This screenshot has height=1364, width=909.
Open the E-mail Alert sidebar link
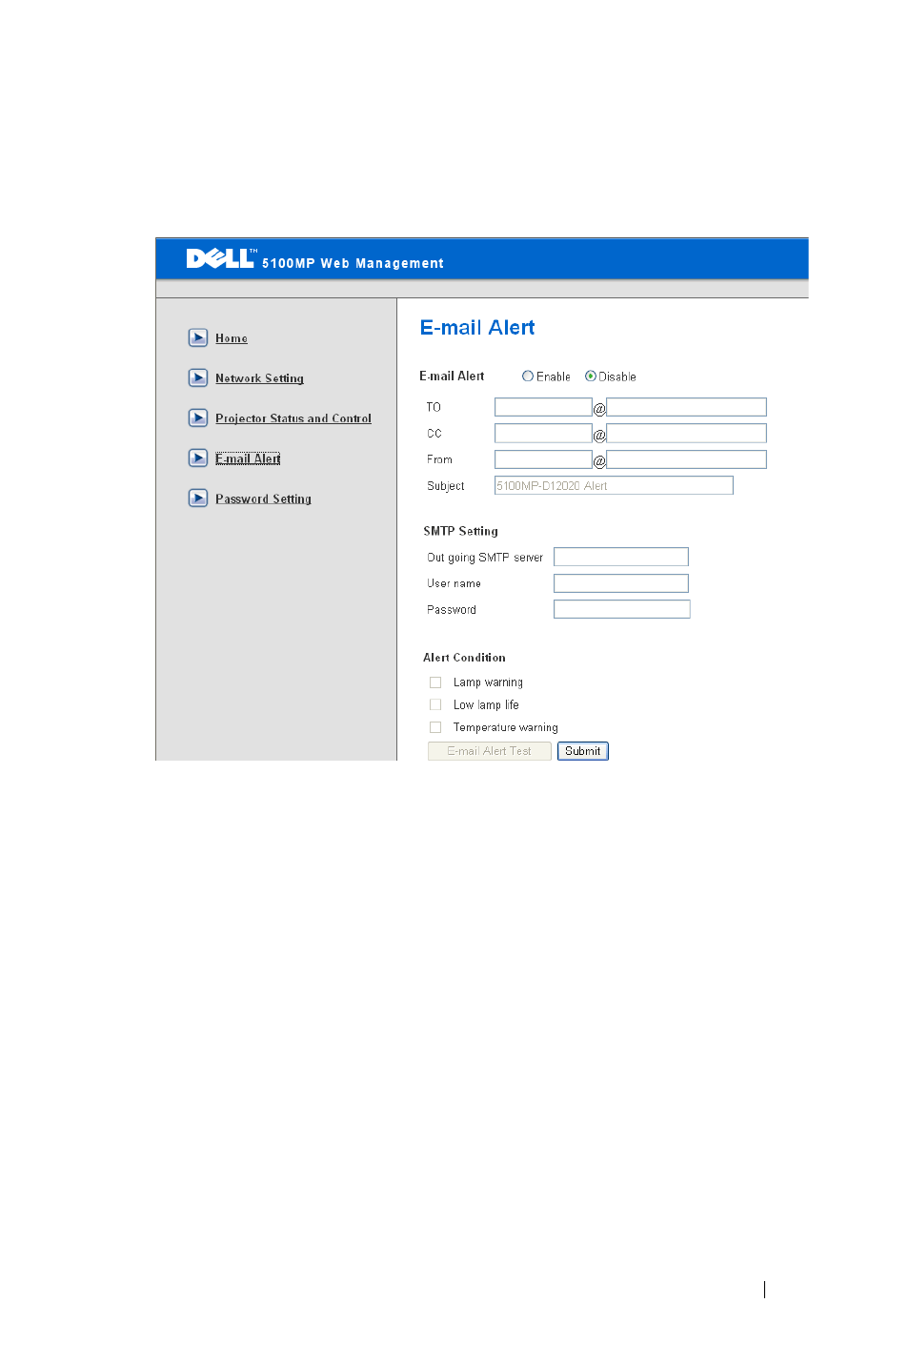click(x=248, y=458)
